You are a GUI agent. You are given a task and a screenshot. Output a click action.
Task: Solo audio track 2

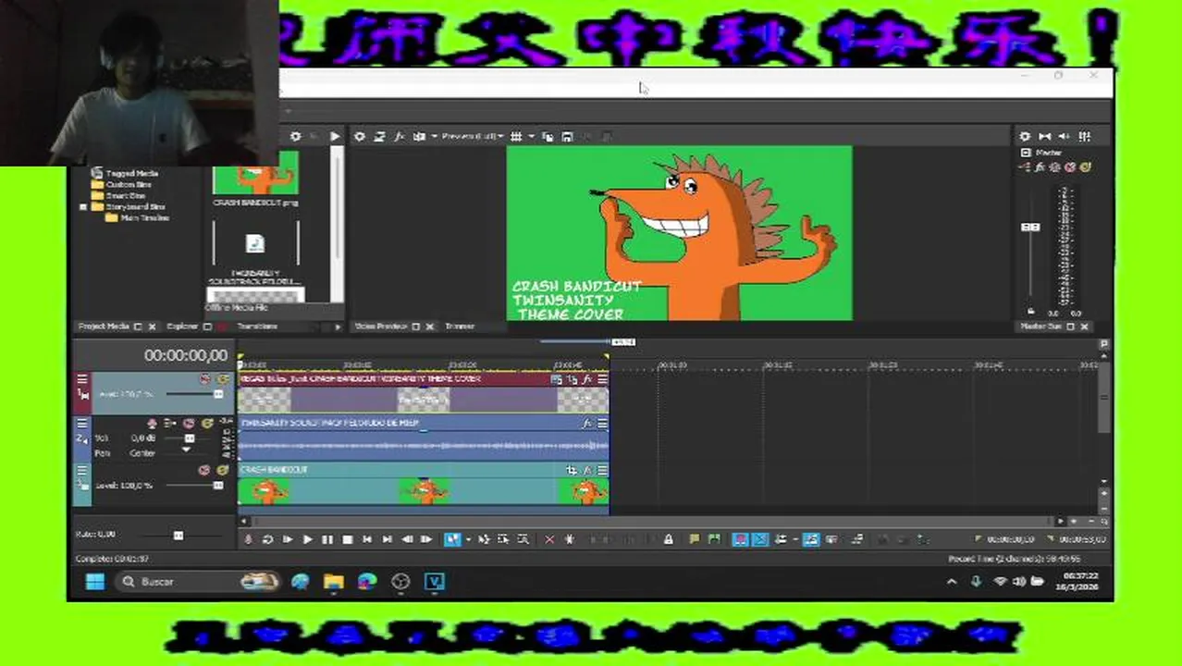(x=206, y=424)
